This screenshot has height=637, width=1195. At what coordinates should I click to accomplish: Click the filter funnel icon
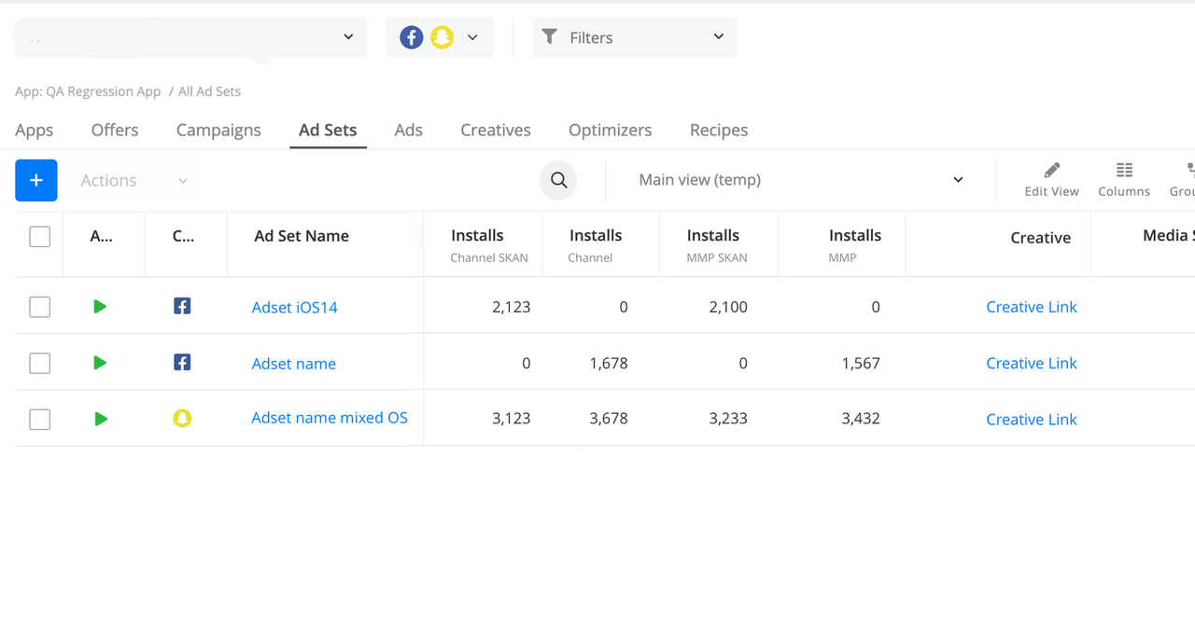(550, 36)
